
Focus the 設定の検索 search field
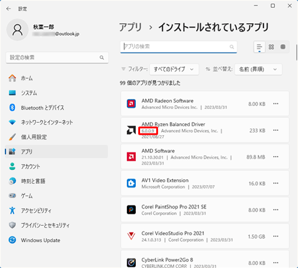(57, 58)
